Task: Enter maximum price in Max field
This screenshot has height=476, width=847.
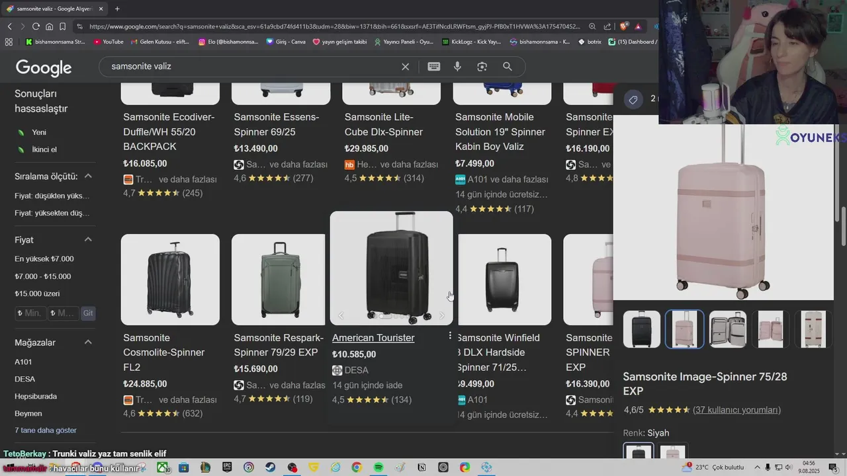Action: tap(63, 313)
